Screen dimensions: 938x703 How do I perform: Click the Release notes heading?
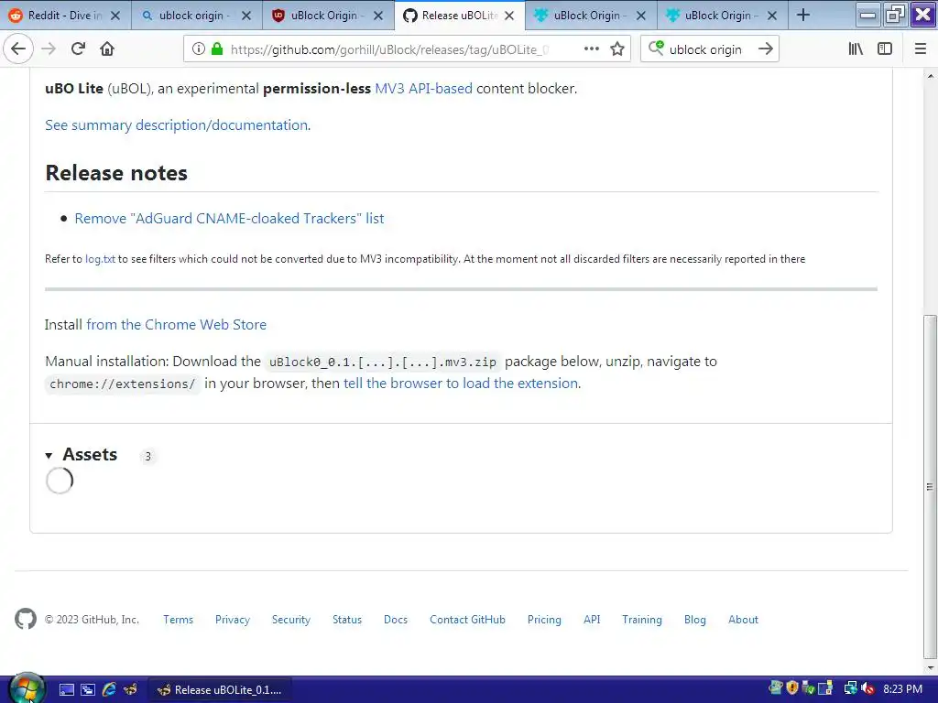116,173
